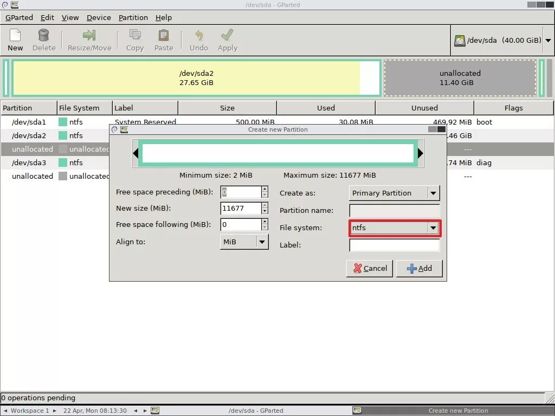This screenshot has height=416, width=555.
Task: Click the Workspace 1 taskbar label
Action: tap(30, 411)
